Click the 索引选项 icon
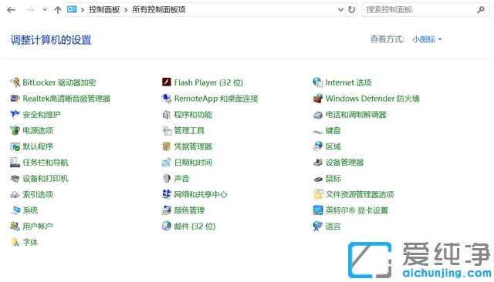Image resolution: width=494 pixels, height=282 pixels. click(x=15, y=194)
